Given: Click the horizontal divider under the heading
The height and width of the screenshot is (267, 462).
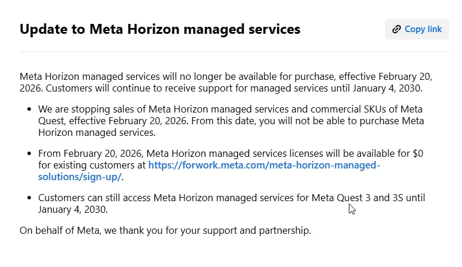Looking at the screenshot, I should [x=234, y=51].
